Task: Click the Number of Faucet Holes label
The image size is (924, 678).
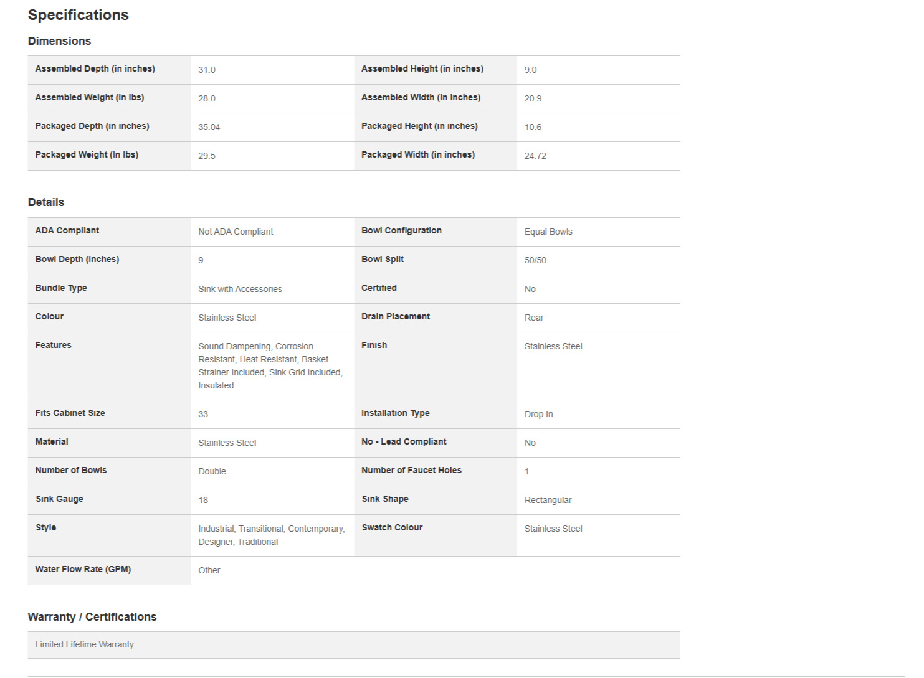Action: click(411, 471)
